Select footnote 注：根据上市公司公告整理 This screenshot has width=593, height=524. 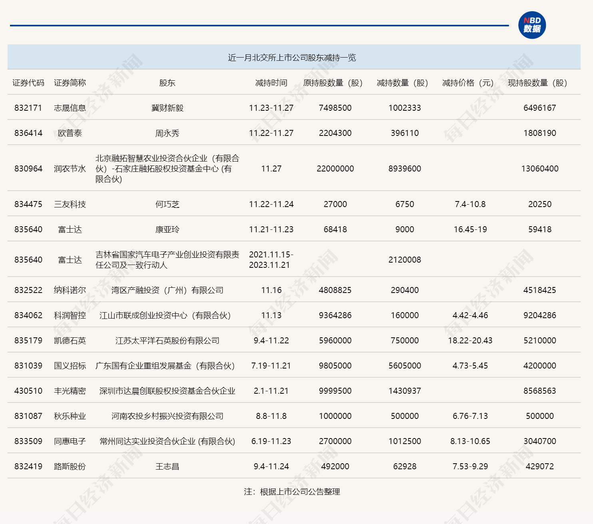click(x=292, y=492)
